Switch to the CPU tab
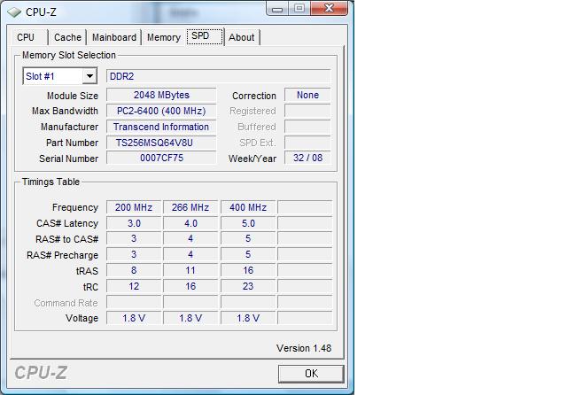 tap(29, 37)
